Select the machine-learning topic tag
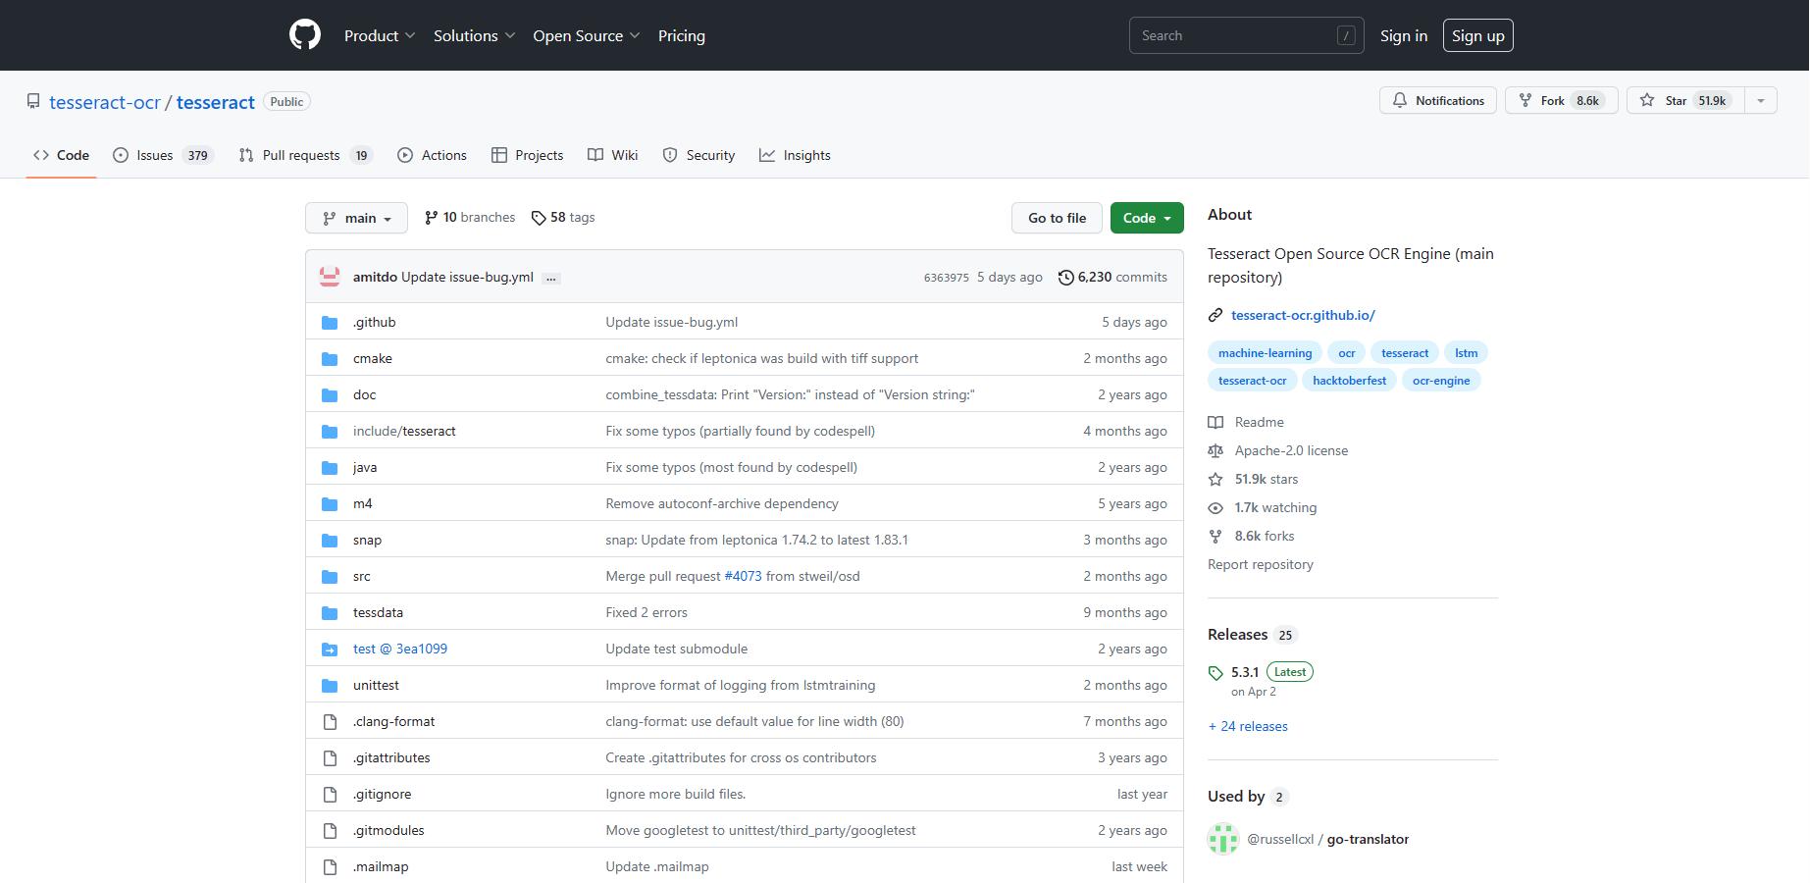1810x883 pixels. point(1265,353)
